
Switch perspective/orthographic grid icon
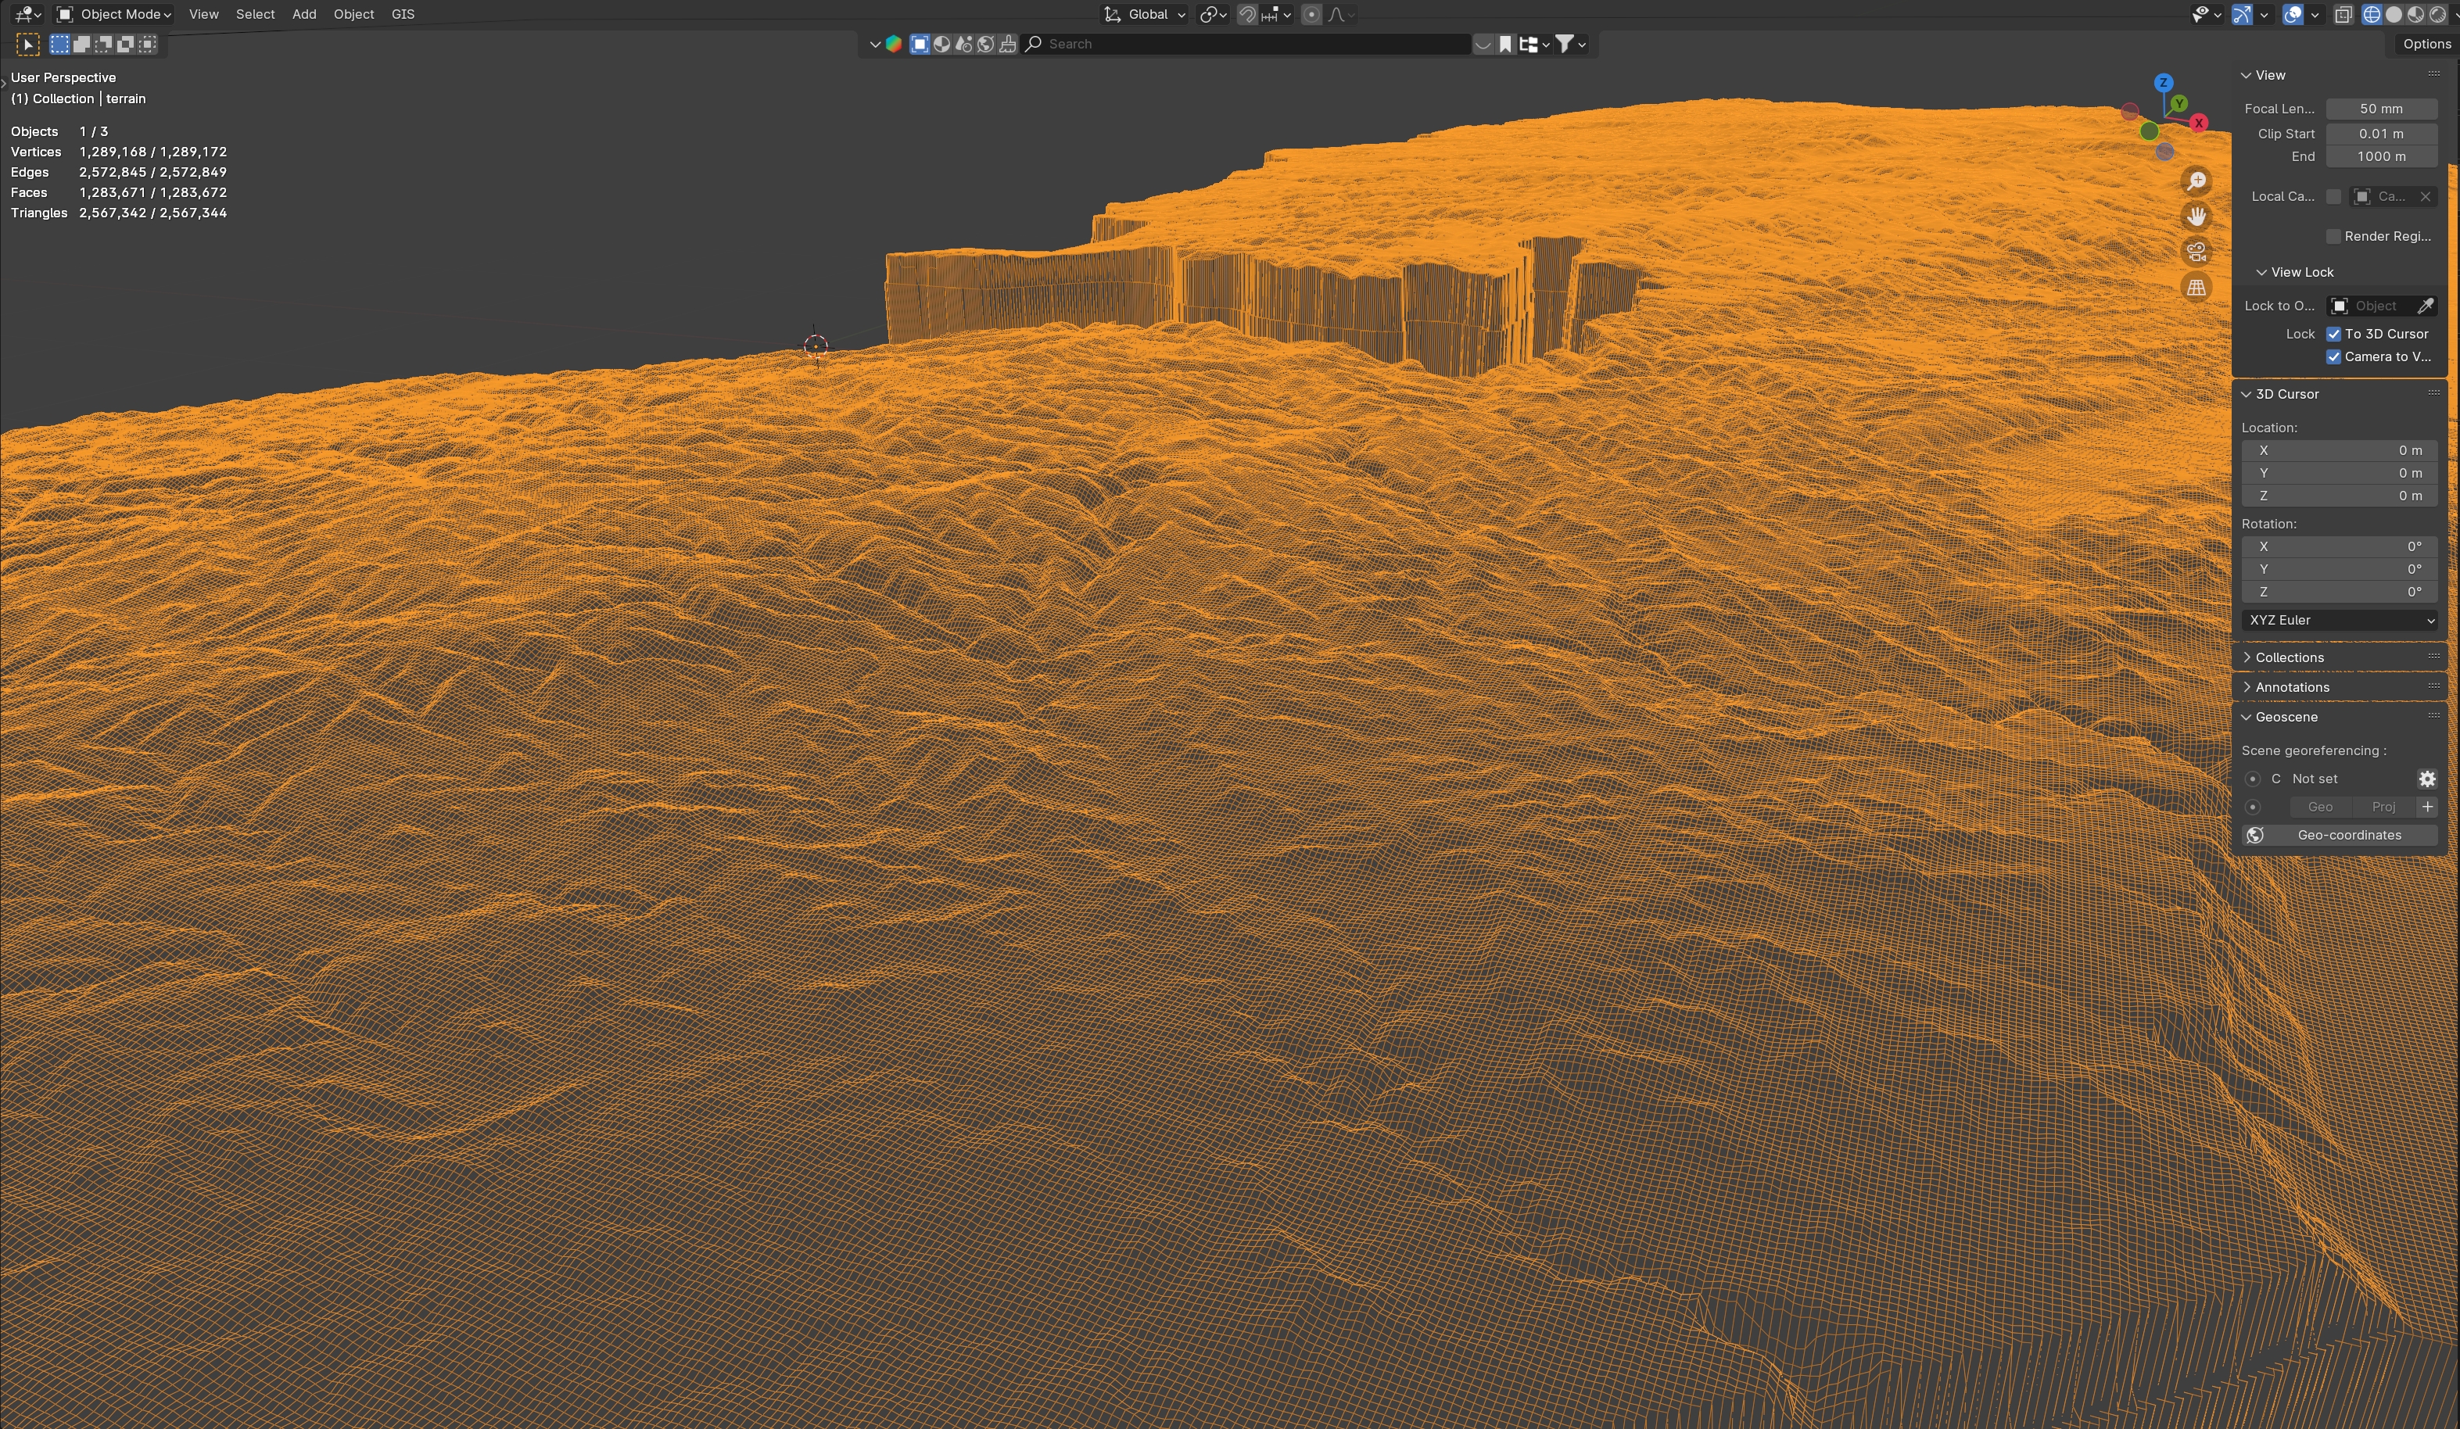point(2196,288)
